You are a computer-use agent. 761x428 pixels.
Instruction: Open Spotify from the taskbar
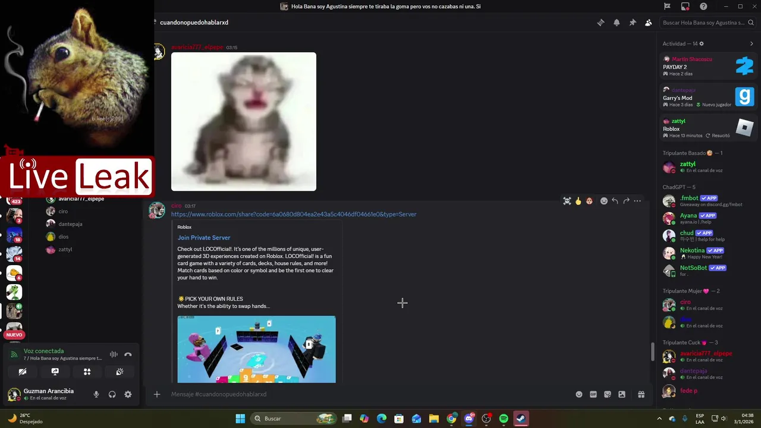[x=504, y=418]
